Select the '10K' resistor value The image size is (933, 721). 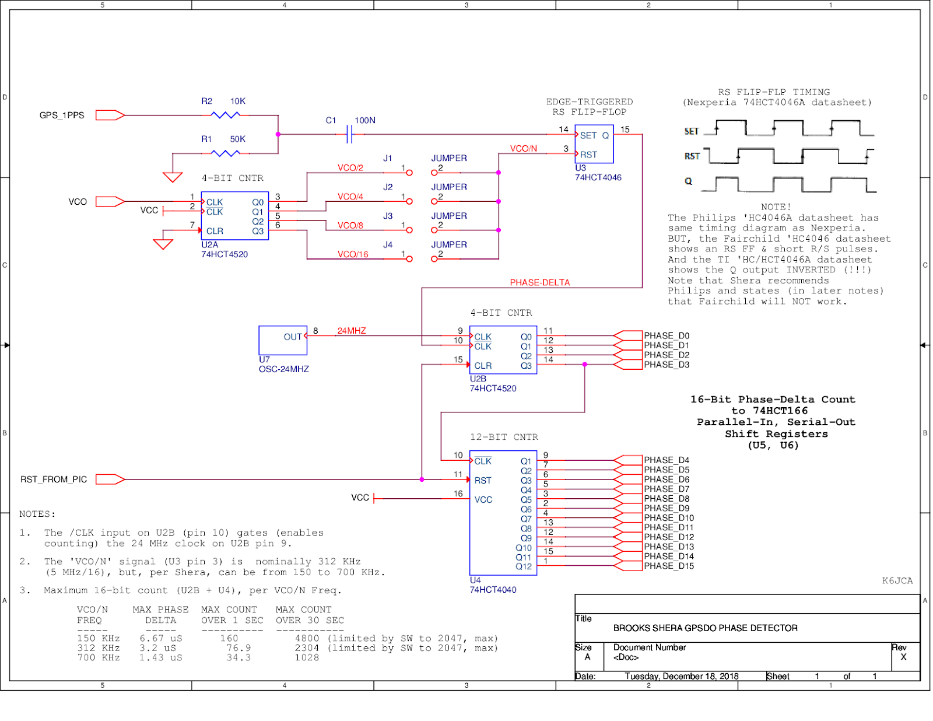[238, 101]
